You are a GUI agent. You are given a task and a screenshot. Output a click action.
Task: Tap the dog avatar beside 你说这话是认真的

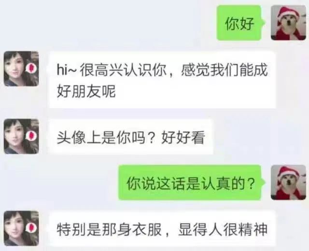coord(289,182)
